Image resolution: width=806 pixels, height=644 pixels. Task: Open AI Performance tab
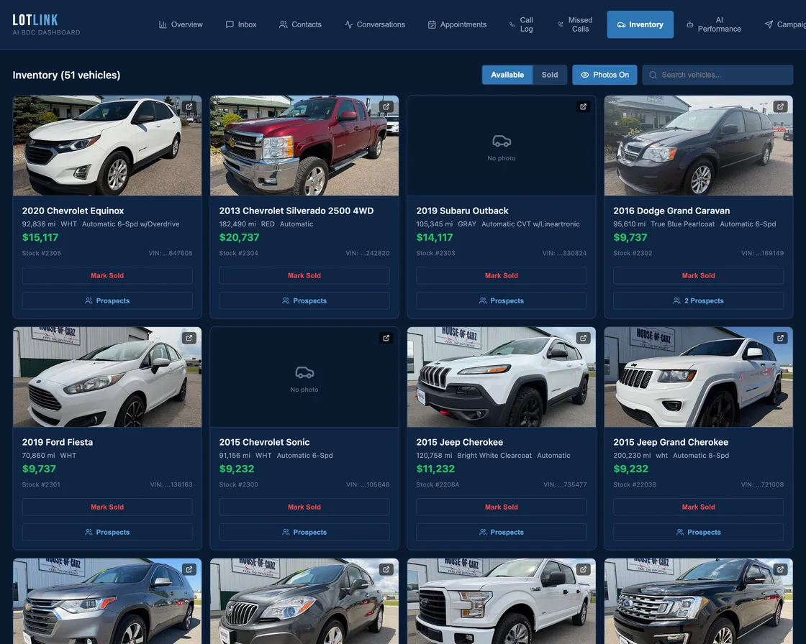[x=714, y=24]
